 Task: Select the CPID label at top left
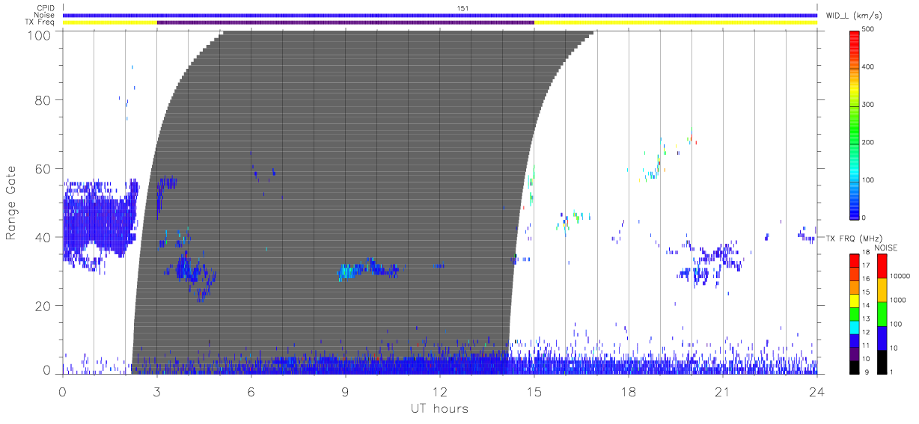point(46,8)
